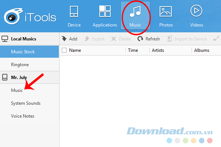Click the Add arrow icon
Screen dimensions: 221x147
(64, 39)
